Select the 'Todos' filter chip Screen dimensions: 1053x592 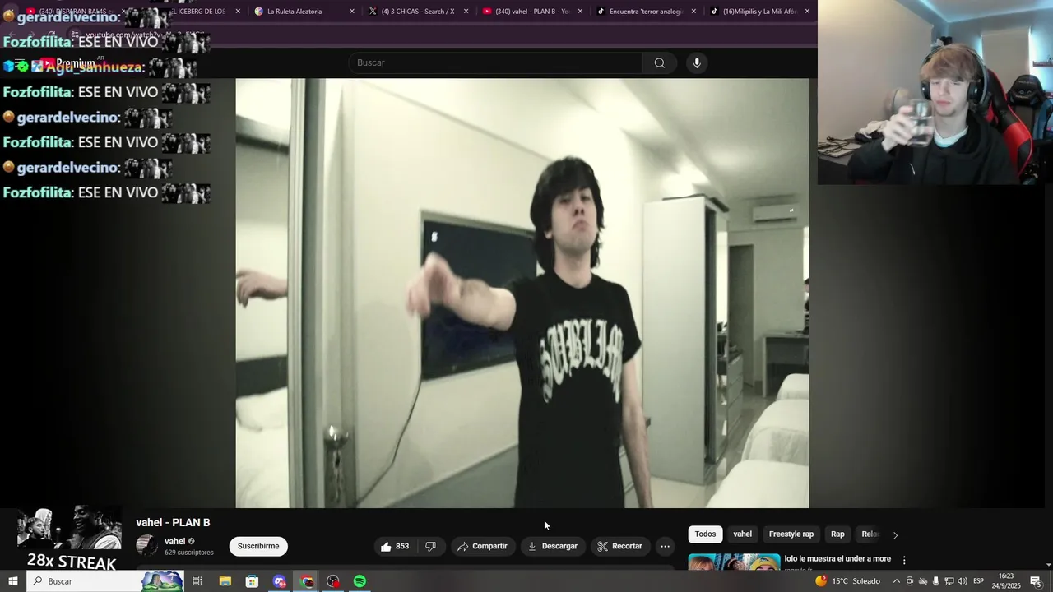(705, 534)
